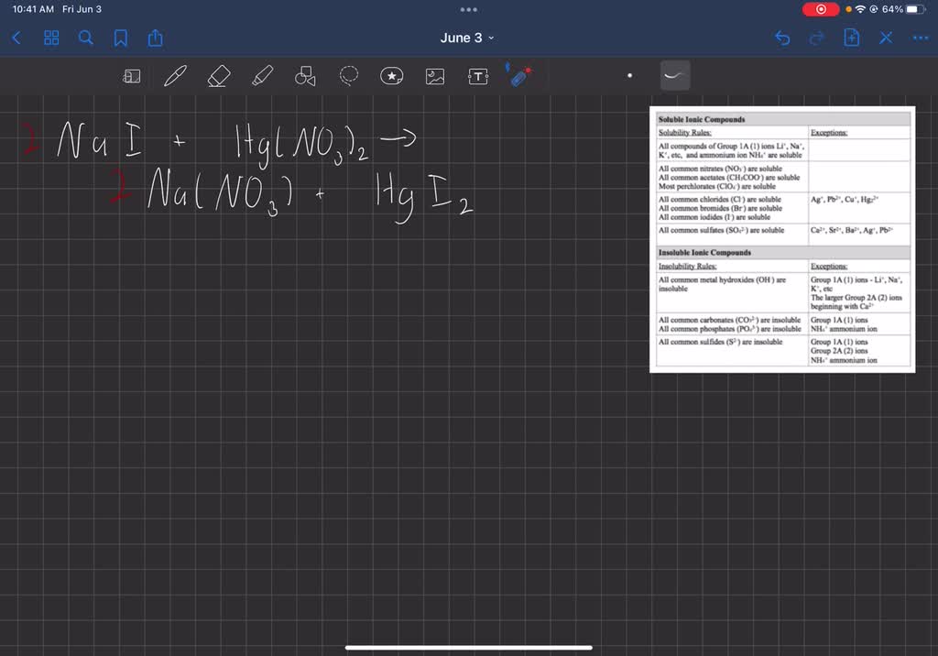Open the Shapes tool
This screenshot has height=656, width=938.
pos(305,76)
